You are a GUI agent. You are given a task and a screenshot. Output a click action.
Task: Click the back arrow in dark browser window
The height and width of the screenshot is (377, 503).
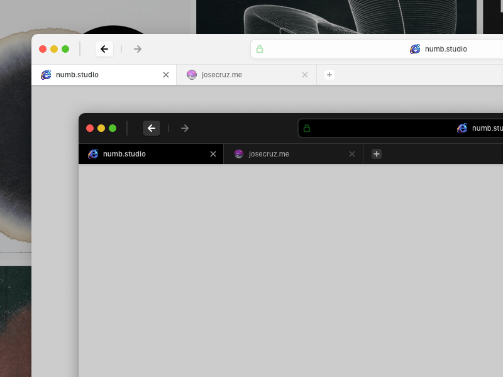[x=152, y=128]
